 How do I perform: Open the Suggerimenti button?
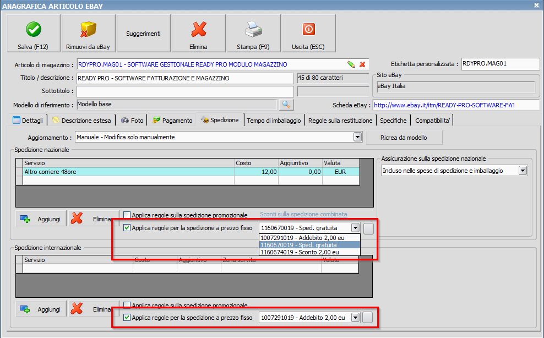[x=143, y=34]
